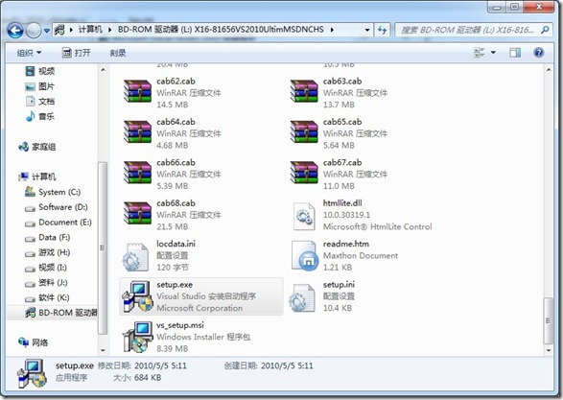Open Software (D:) drive
Viewport: 563px width, 400px height.
(56, 207)
